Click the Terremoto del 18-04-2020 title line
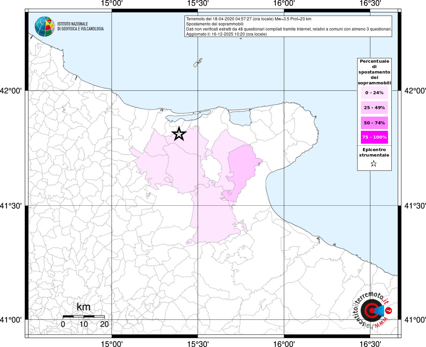The image size is (426, 347). pyautogui.click(x=249, y=19)
